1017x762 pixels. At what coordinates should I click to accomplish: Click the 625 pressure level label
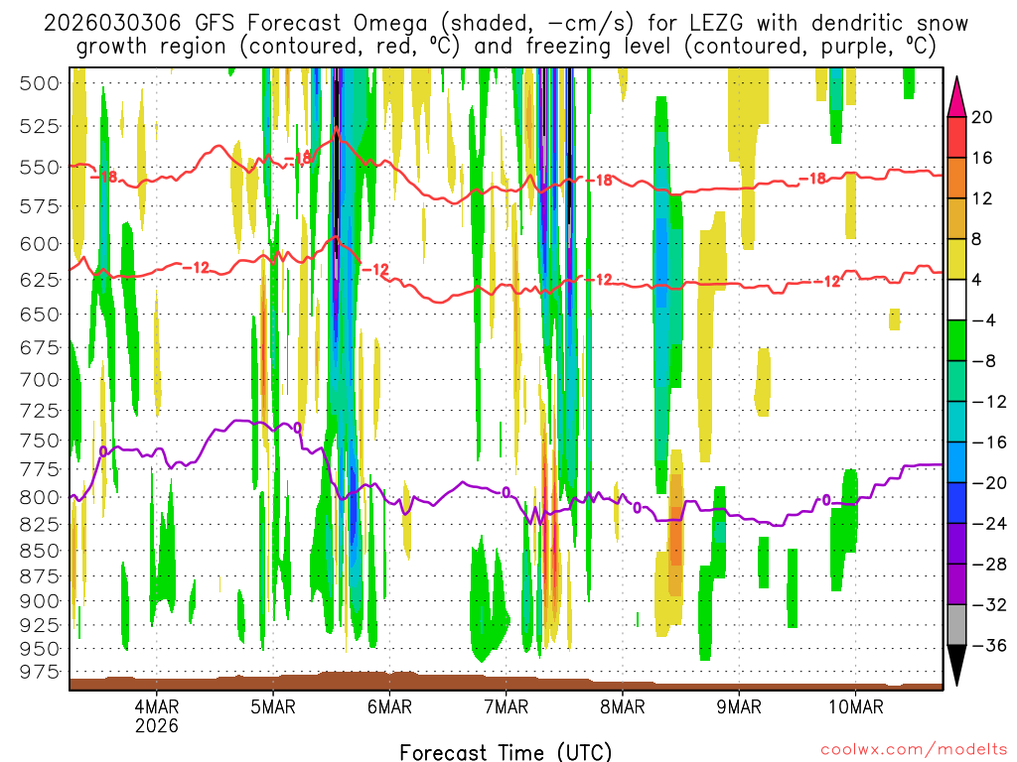pos(39,280)
